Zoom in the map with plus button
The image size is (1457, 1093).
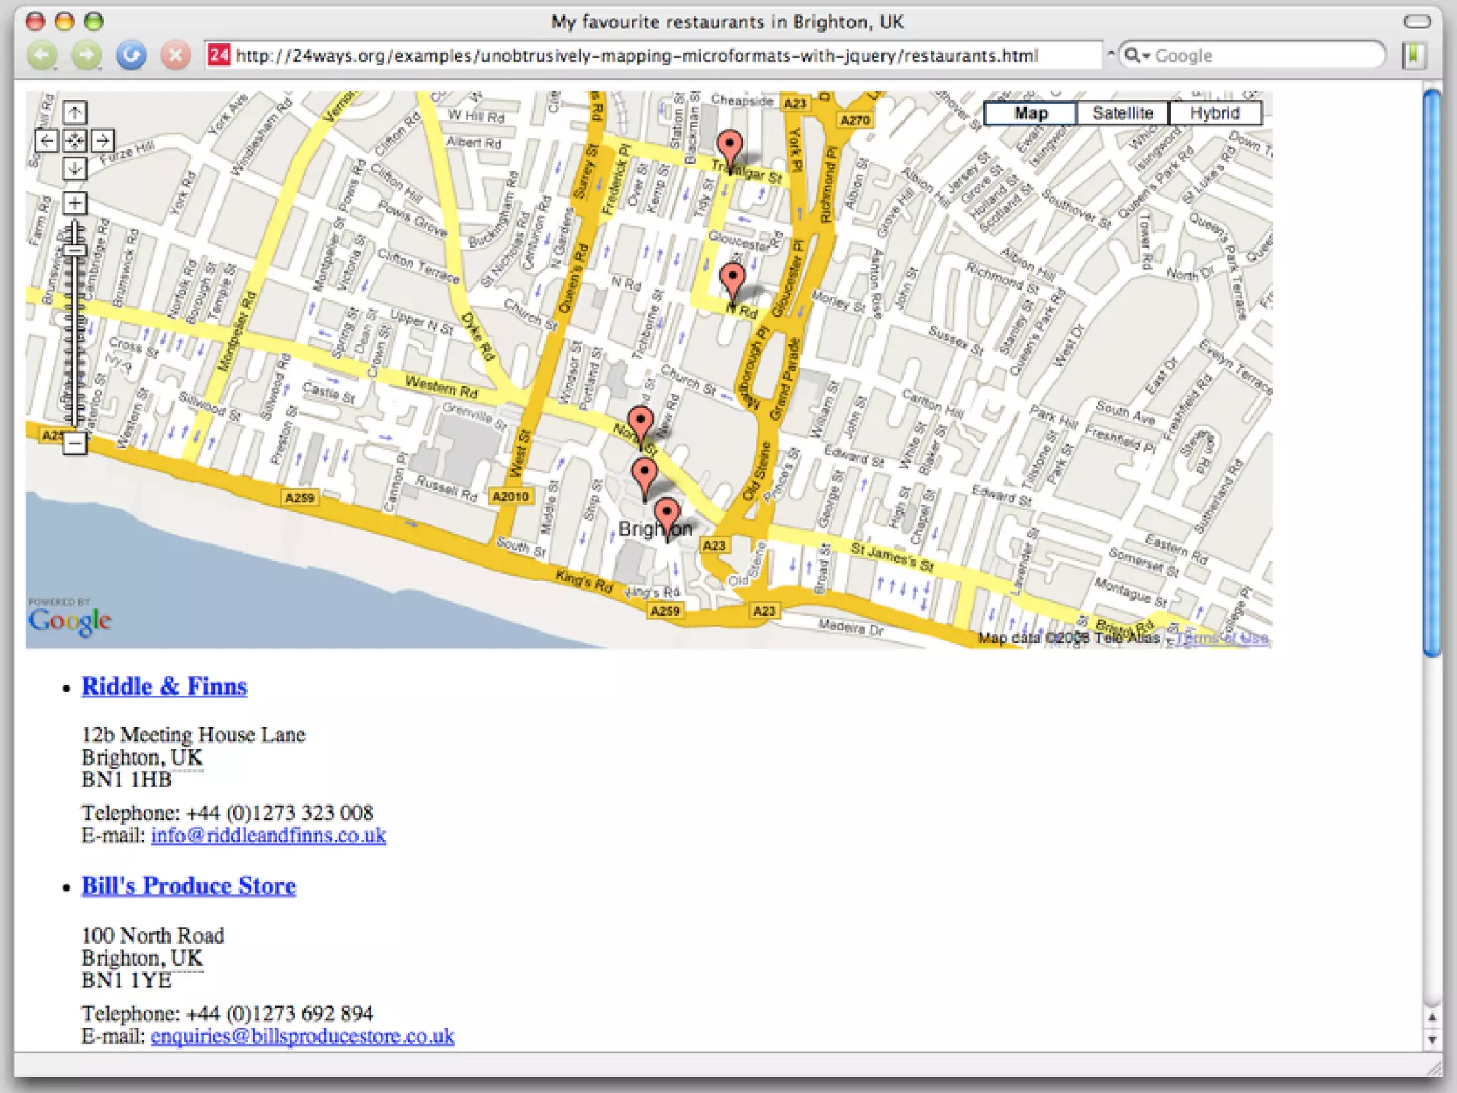(75, 204)
